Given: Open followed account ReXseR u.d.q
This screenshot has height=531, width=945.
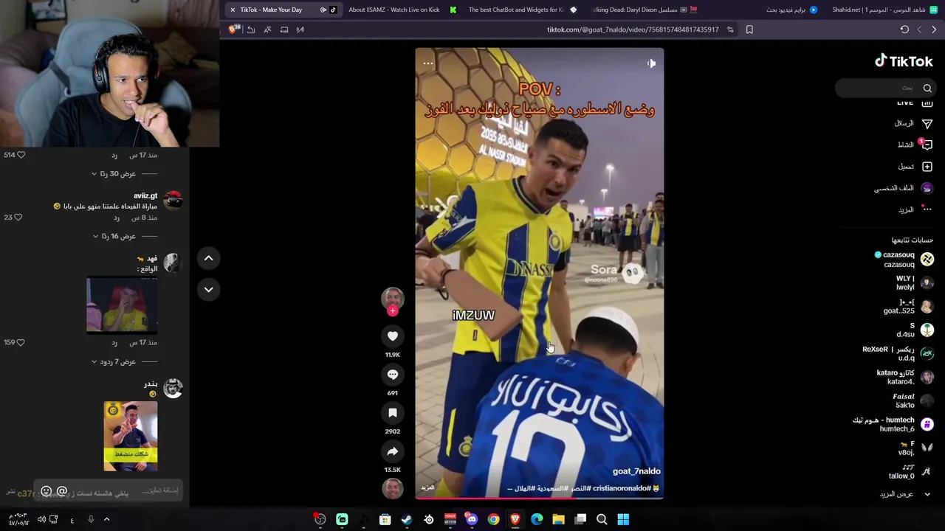Looking at the screenshot, I should tap(898, 353).
